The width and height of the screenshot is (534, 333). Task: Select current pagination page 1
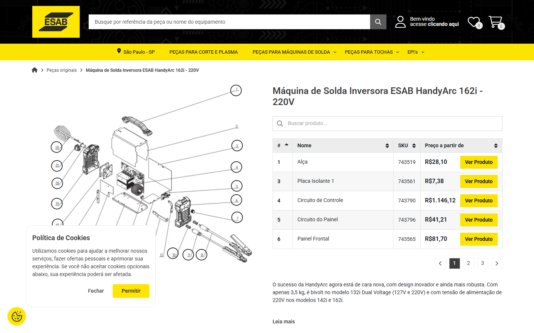tap(454, 263)
